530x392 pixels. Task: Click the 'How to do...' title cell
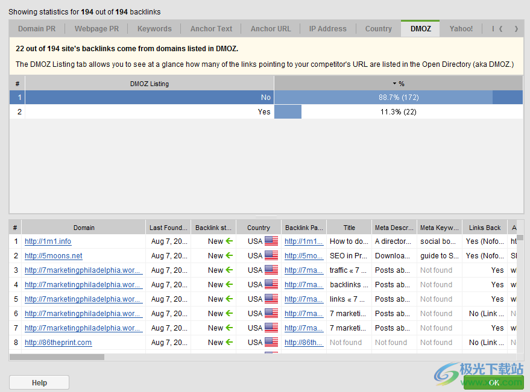pyautogui.click(x=349, y=241)
